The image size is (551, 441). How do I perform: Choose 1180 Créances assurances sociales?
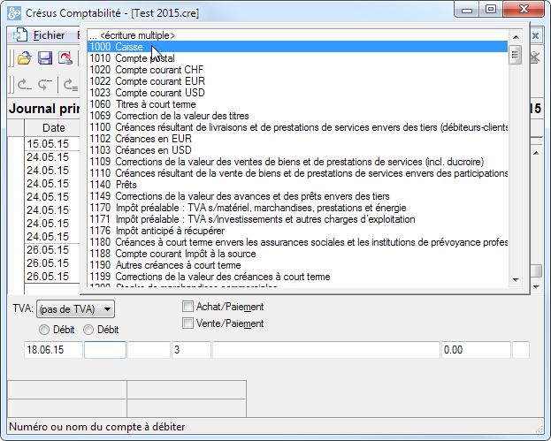(x=297, y=242)
